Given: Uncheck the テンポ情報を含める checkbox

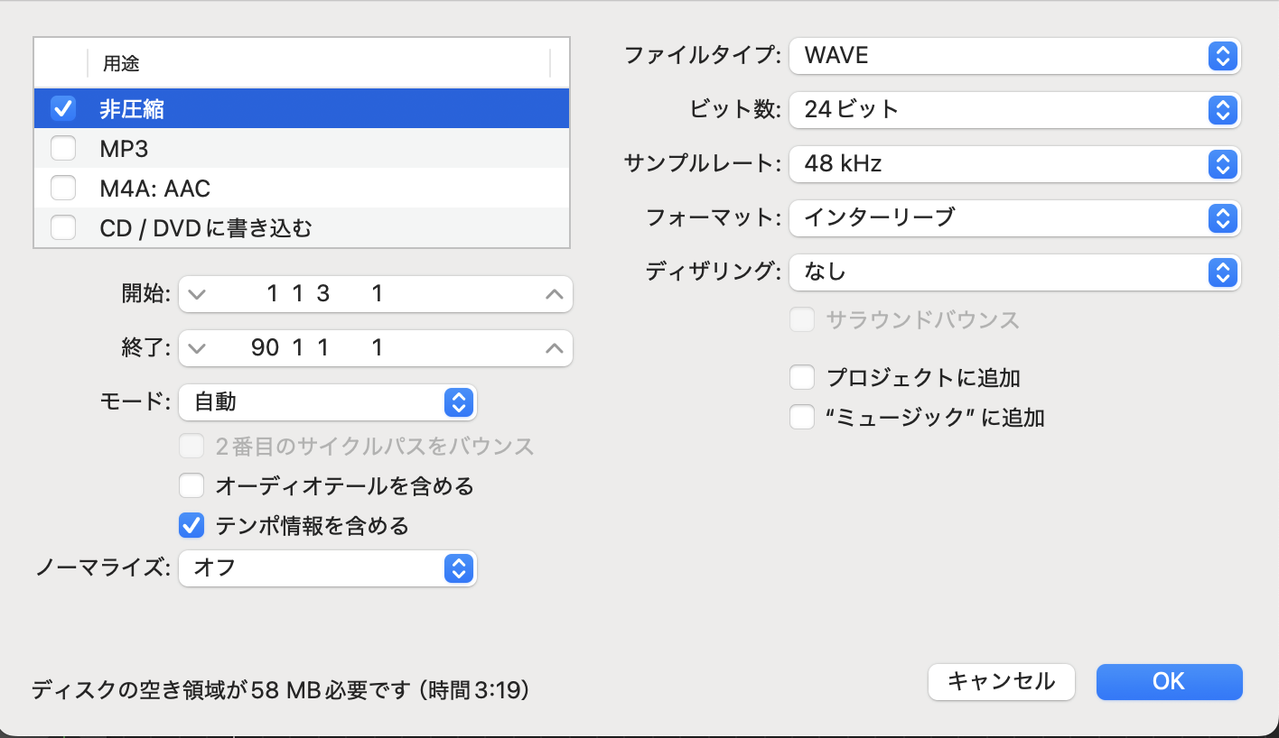Looking at the screenshot, I should tap(191, 524).
